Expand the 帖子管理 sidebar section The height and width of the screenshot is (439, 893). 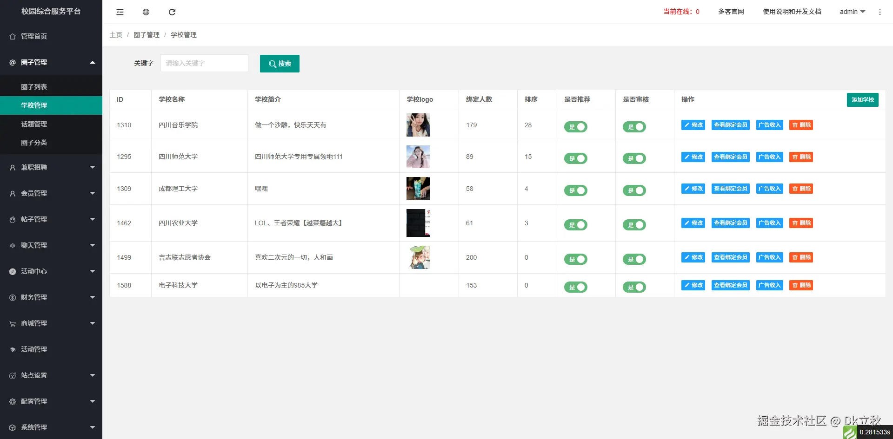click(x=33, y=219)
